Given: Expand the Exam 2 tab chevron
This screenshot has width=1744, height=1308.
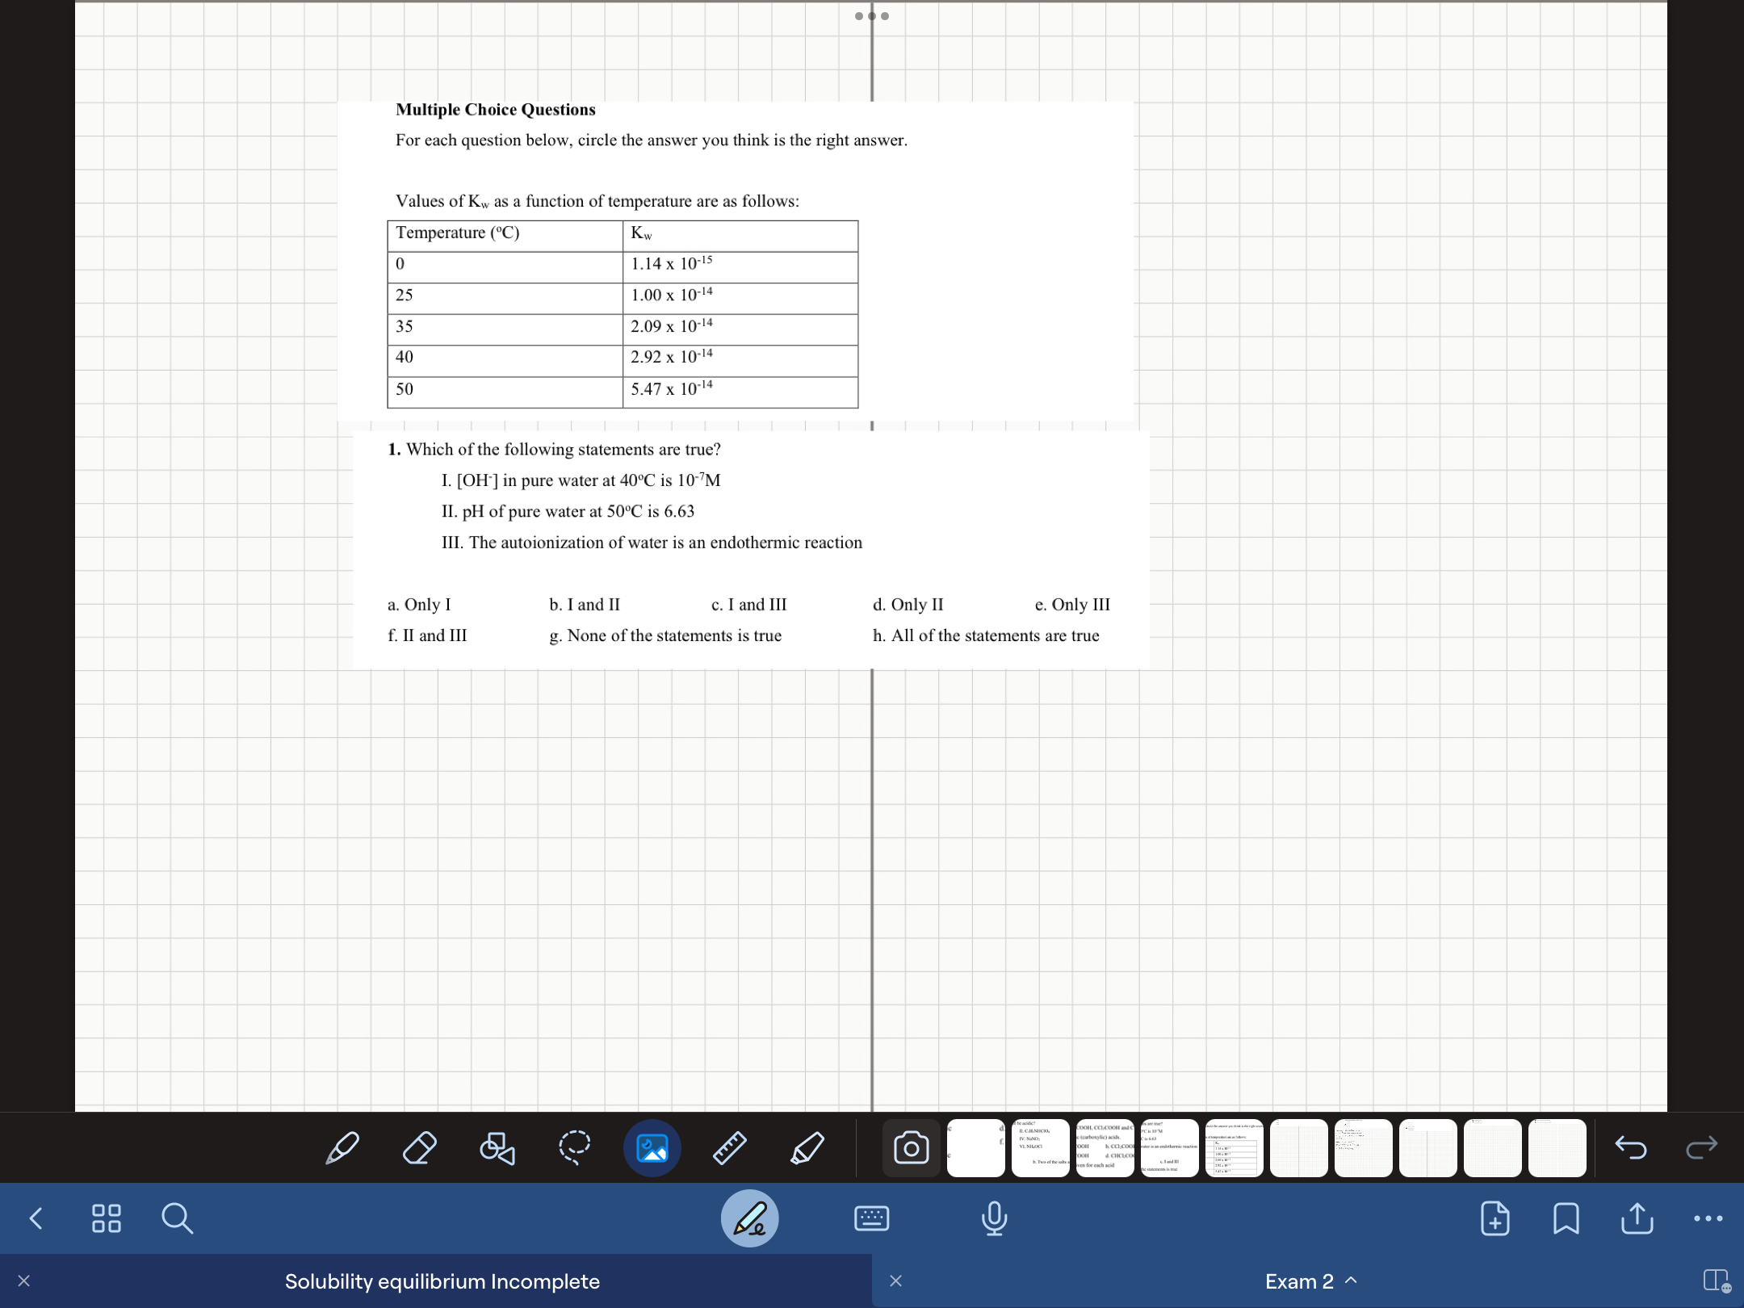Looking at the screenshot, I should [1351, 1281].
